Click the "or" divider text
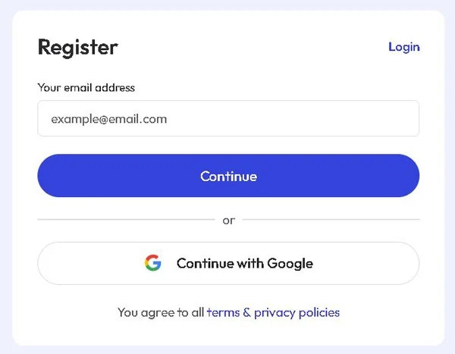The width and height of the screenshot is (455, 354). coord(228,221)
